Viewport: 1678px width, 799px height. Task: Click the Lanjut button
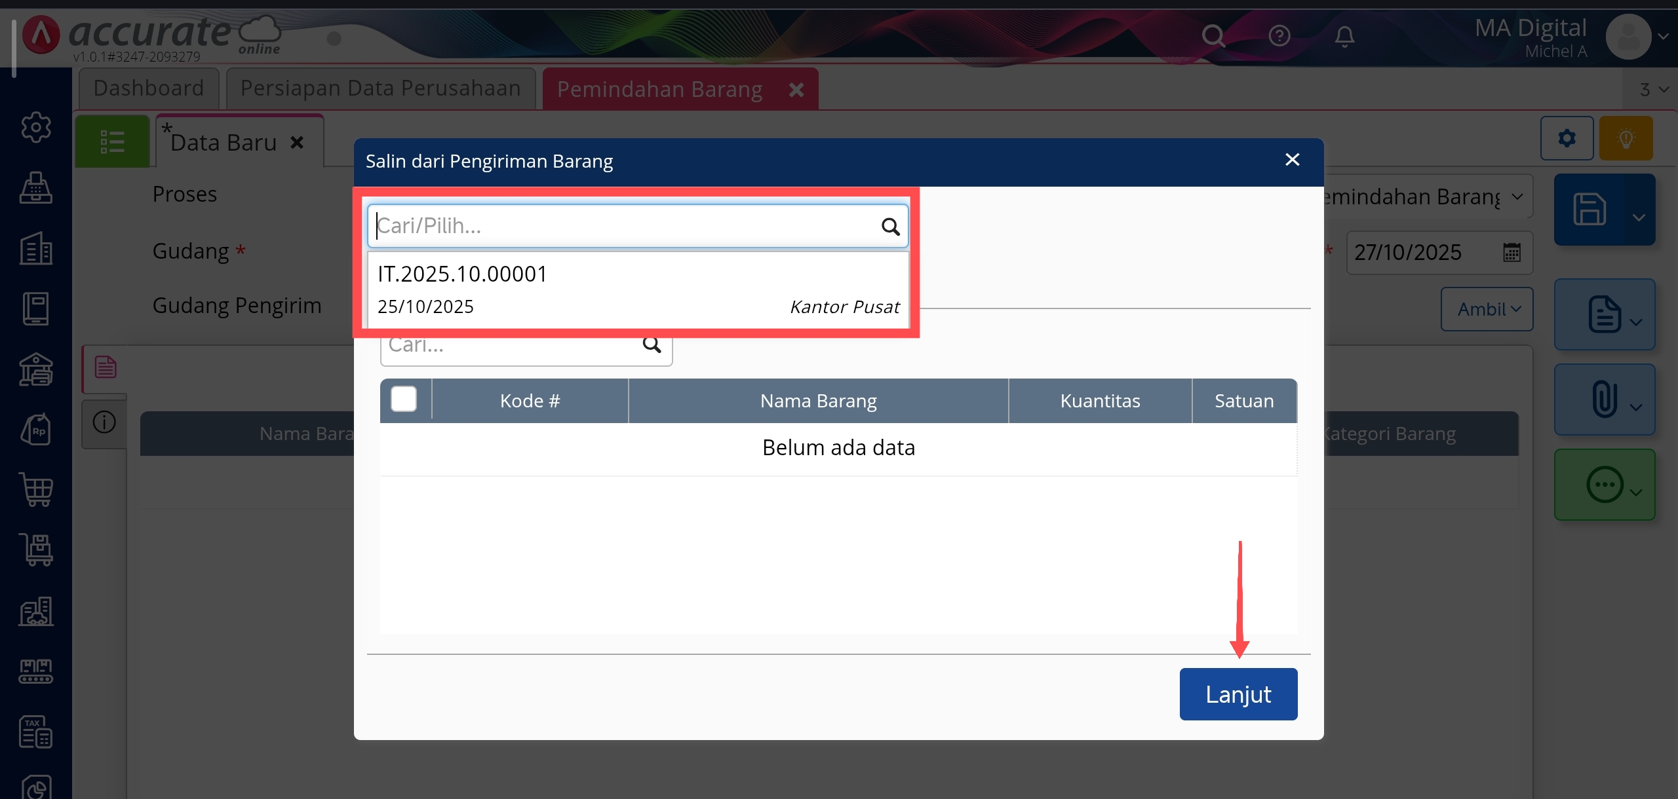click(1238, 694)
